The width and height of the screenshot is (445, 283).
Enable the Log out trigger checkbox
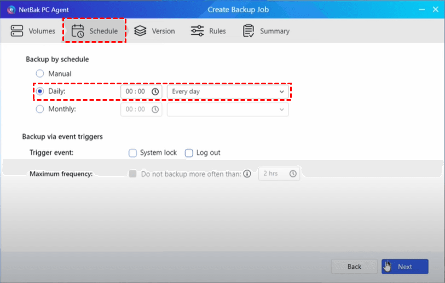pos(189,153)
